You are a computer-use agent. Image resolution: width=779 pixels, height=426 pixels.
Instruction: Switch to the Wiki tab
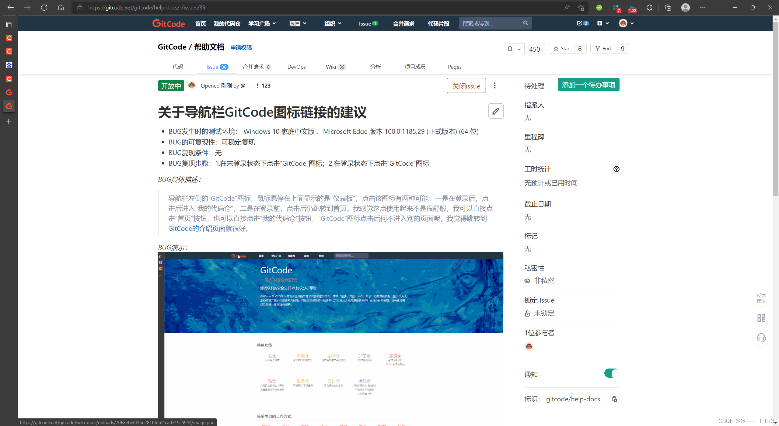point(331,67)
